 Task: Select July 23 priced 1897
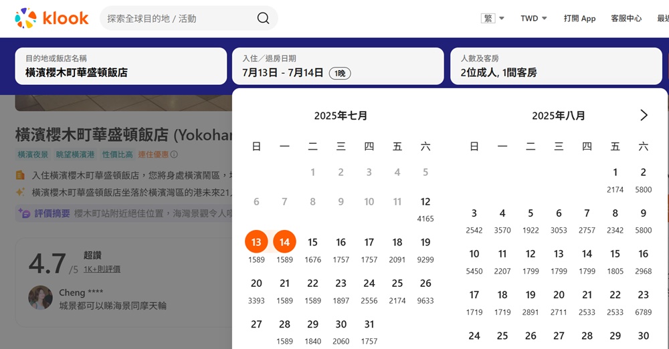coord(341,291)
